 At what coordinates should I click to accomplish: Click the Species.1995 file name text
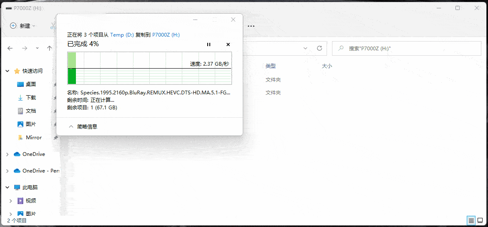[155, 92]
